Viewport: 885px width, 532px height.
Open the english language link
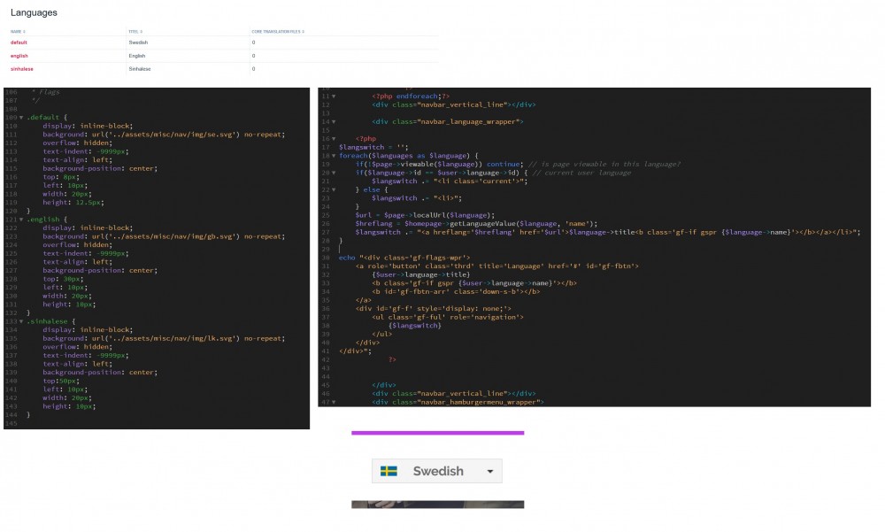tap(19, 56)
